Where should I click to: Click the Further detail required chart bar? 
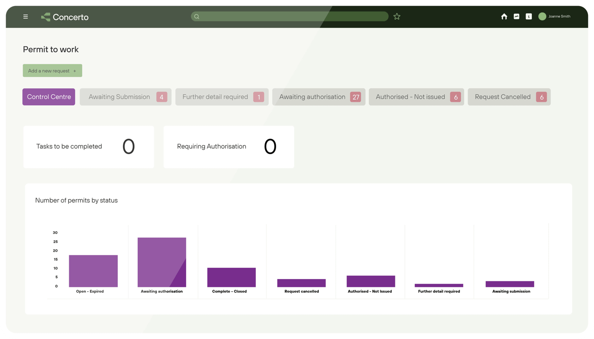[439, 286]
